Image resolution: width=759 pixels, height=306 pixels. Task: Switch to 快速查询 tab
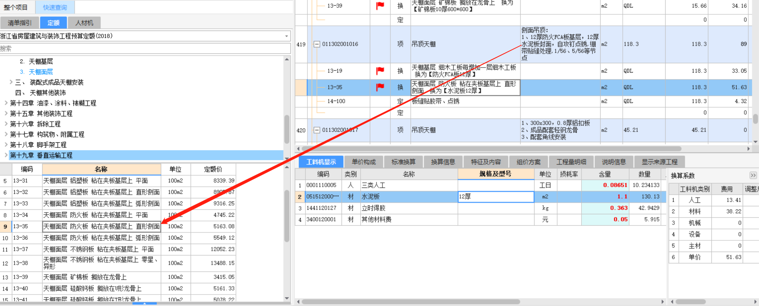point(55,7)
